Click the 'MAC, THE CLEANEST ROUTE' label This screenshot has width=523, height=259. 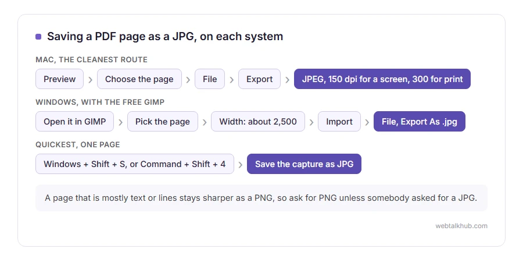pyautogui.click(x=91, y=59)
